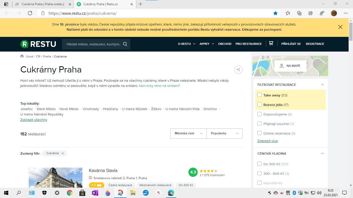Image resolution: width=353 pixels, height=198 pixels.
Task: Open Chrome from the taskbar
Action: click(x=70, y=193)
